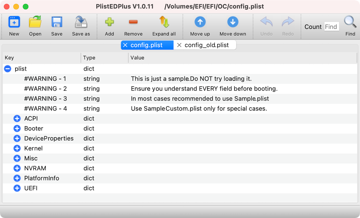The width and height of the screenshot is (360, 218).
Task: Save the file using the floppy icon
Action: click(57, 22)
